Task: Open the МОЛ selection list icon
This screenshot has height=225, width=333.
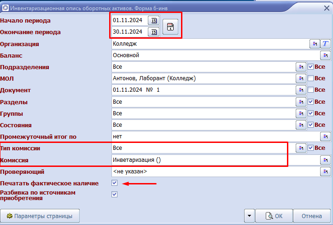Action: pos(301,78)
